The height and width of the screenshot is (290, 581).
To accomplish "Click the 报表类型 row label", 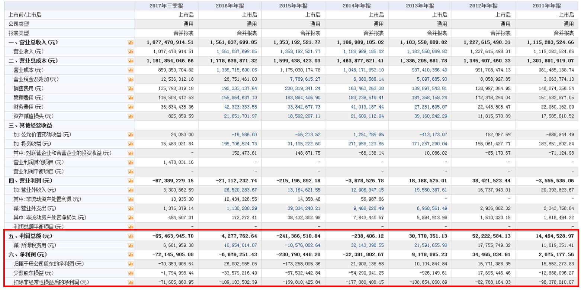I will coord(19,33).
